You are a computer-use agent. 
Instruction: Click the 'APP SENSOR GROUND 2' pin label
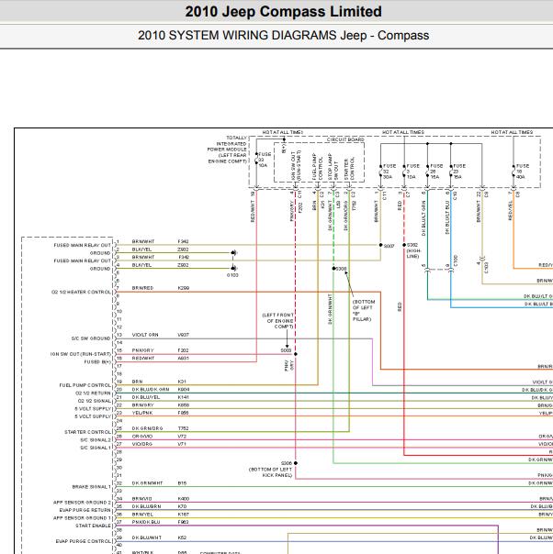point(82,502)
